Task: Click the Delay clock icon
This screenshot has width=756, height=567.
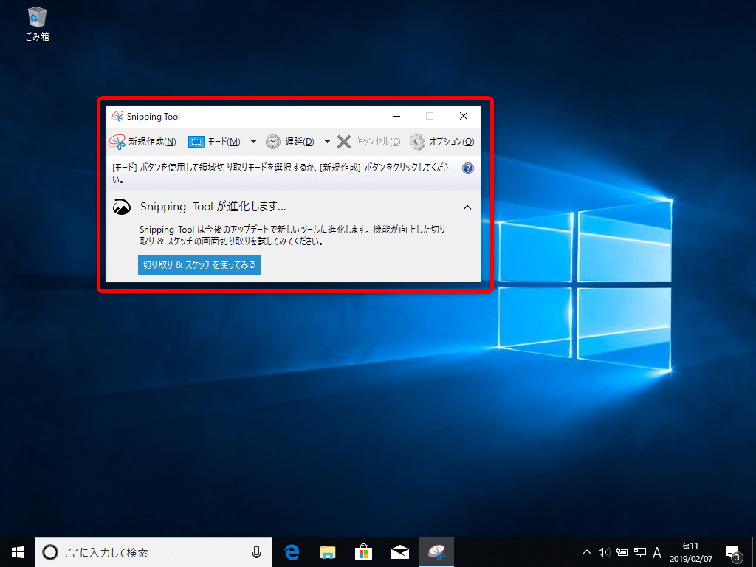Action: tap(272, 141)
